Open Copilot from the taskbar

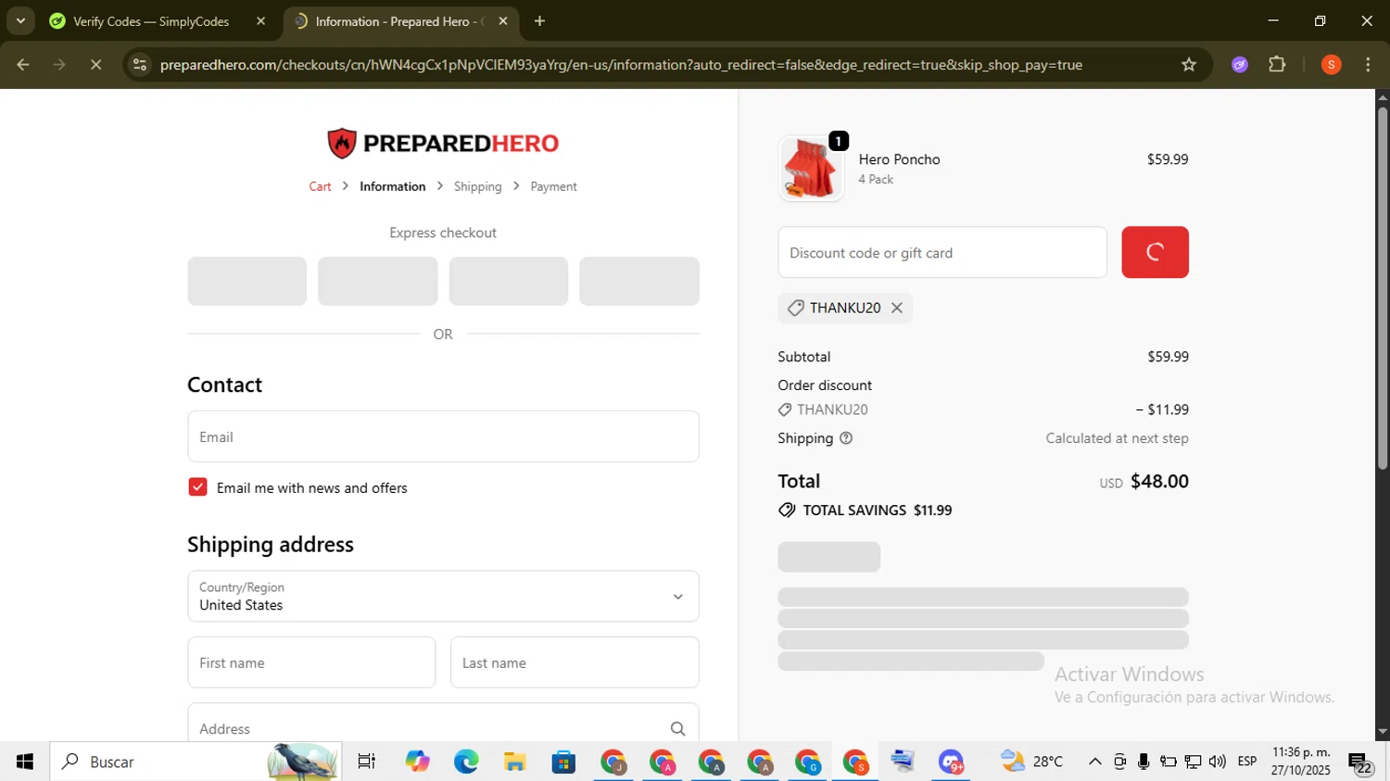pyautogui.click(x=417, y=762)
